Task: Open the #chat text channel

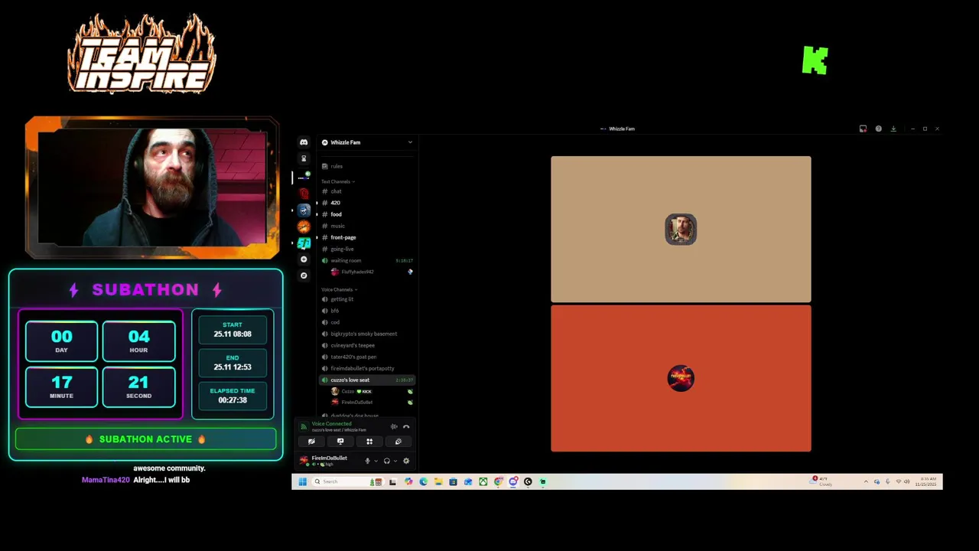Action: (x=368, y=191)
